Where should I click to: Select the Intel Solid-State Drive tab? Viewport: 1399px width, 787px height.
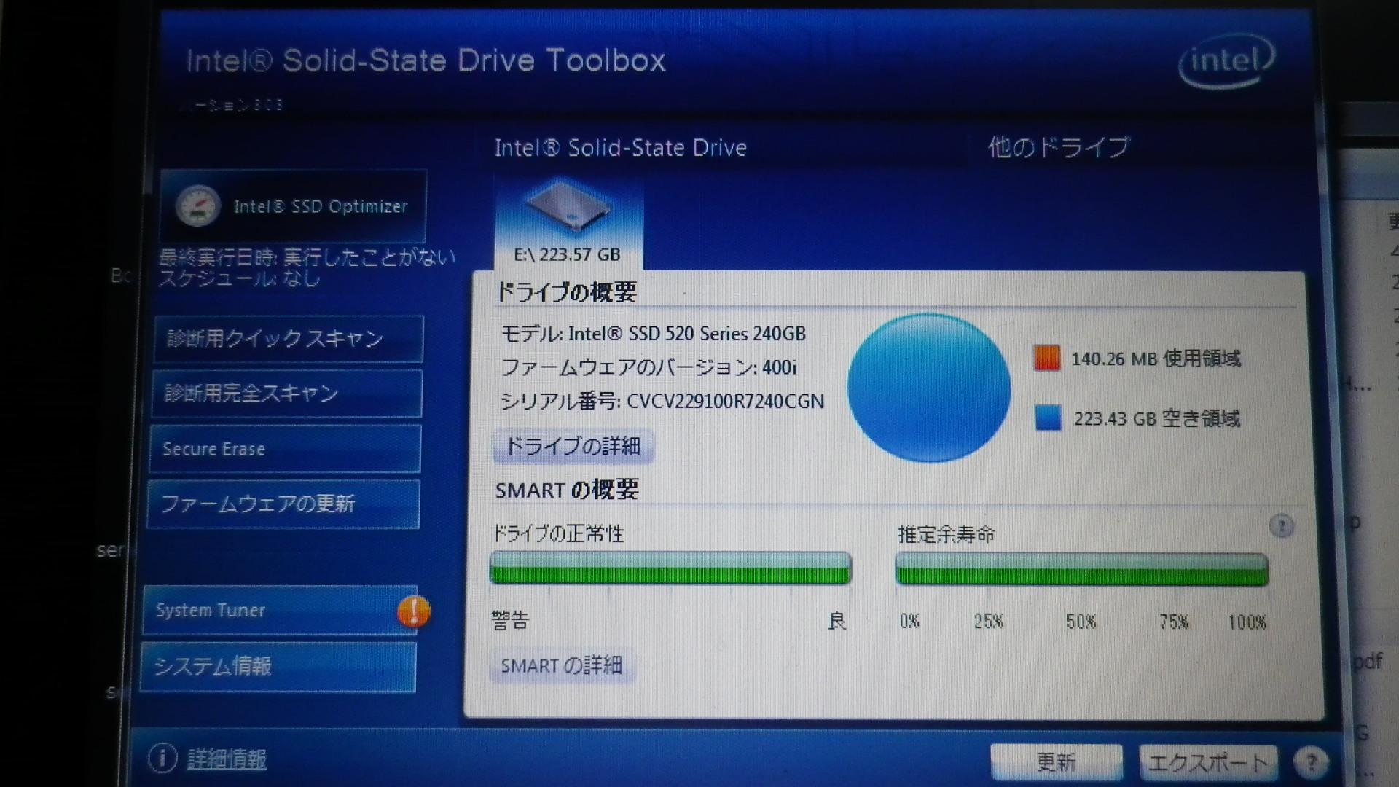(620, 148)
